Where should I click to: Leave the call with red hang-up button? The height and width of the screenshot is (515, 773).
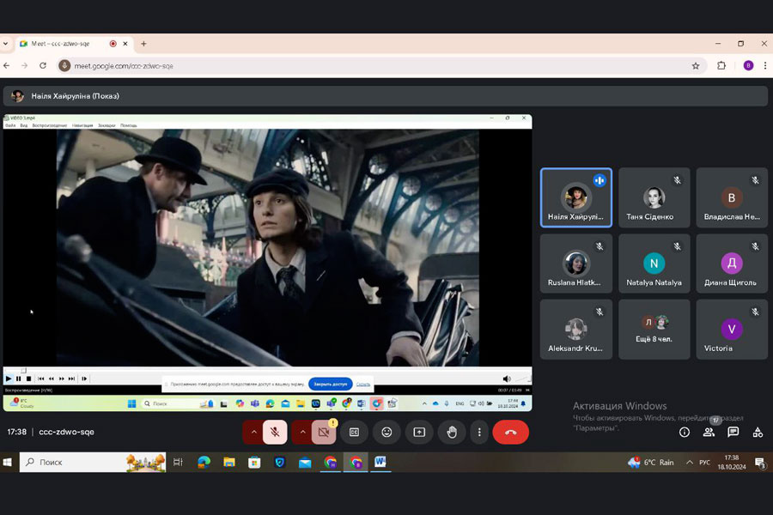click(x=511, y=432)
